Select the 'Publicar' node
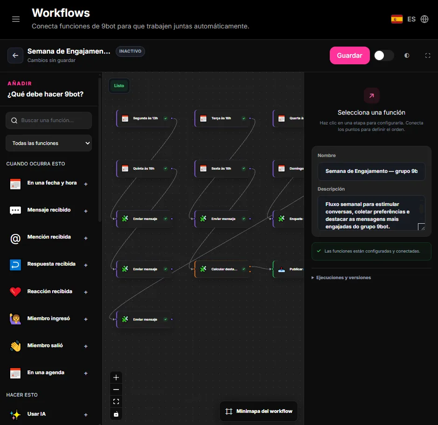This screenshot has height=425, width=438. point(288,269)
